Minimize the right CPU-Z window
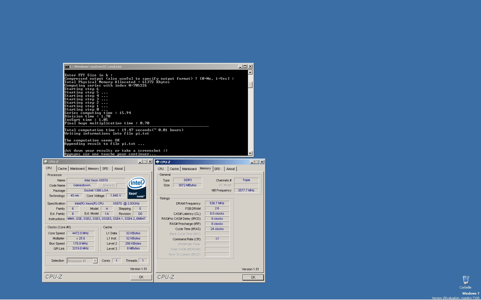This screenshot has height=300, width=481. tap(252, 162)
